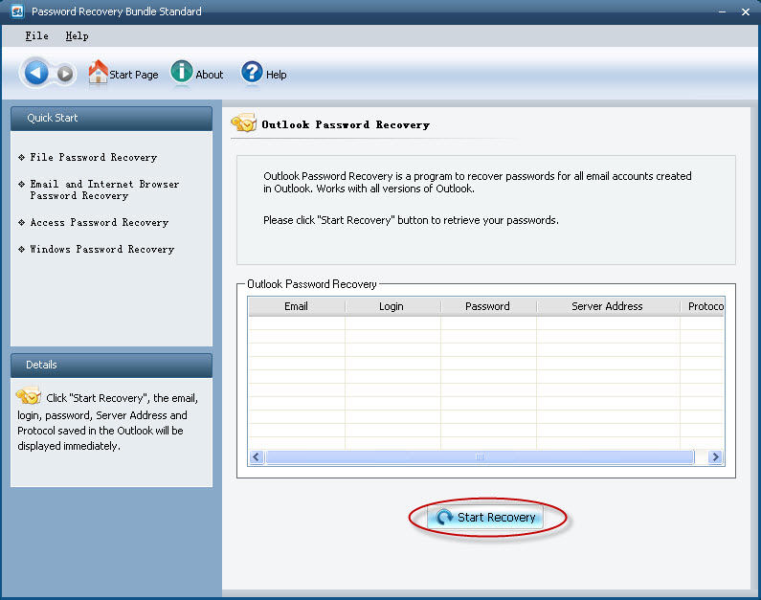The width and height of the screenshot is (761, 600).
Task: Select Access Password Recovery
Action: [99, 222]
